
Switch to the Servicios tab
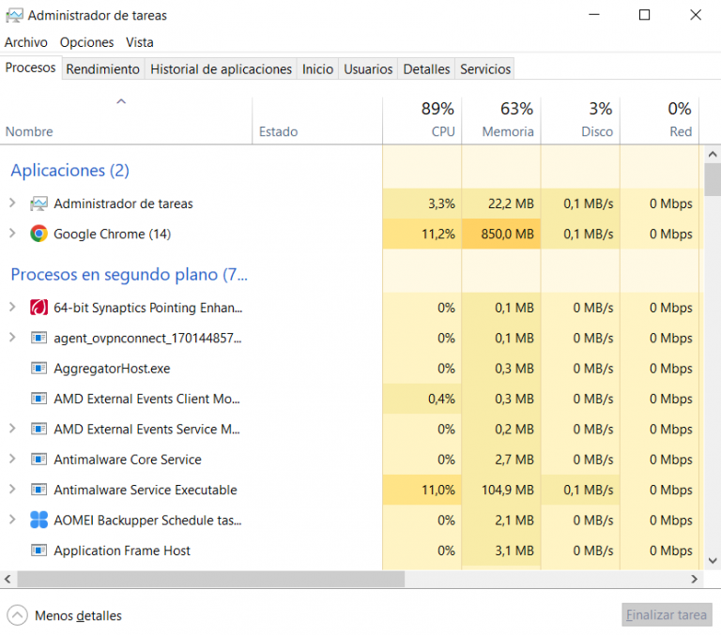[485, 69]
